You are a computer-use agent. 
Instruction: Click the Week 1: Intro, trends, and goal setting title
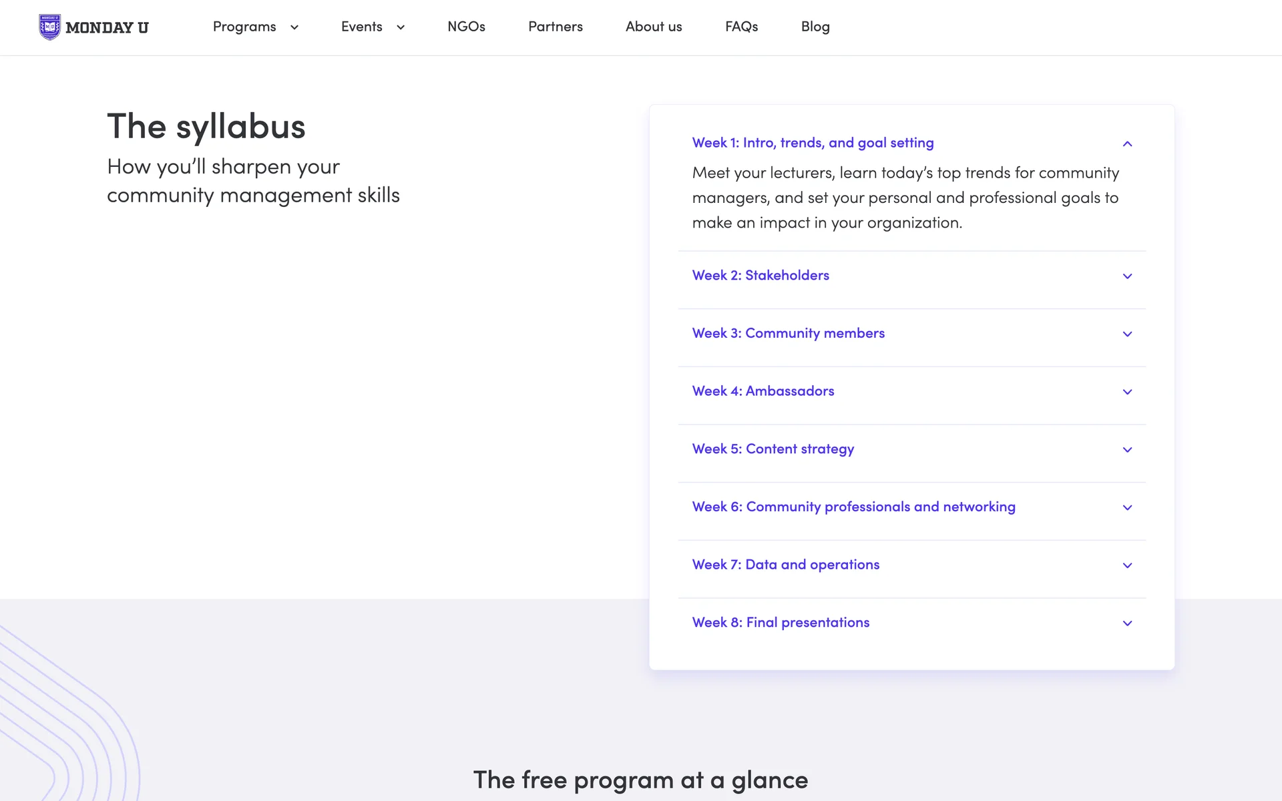[x=813, y=142]
